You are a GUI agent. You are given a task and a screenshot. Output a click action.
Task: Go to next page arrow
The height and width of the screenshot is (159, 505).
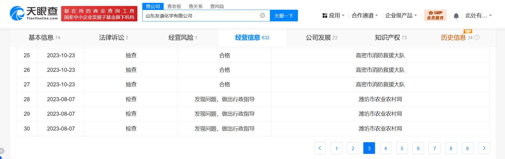484,148
